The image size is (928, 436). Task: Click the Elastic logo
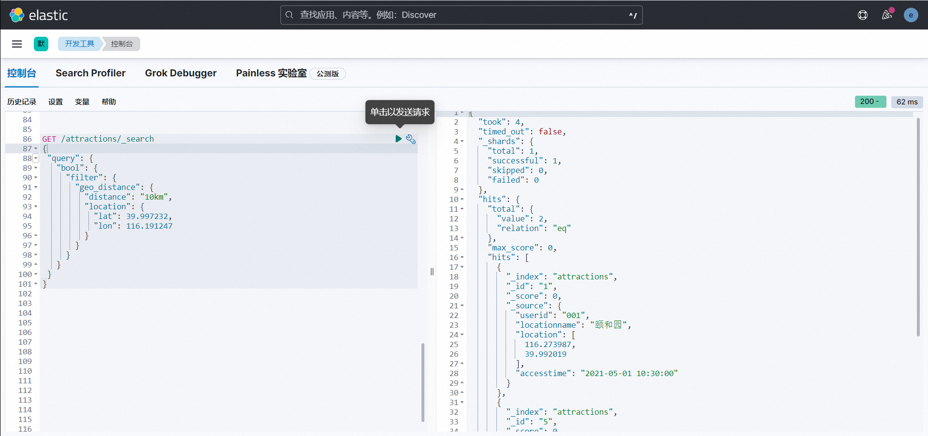(x=39, y=15)
